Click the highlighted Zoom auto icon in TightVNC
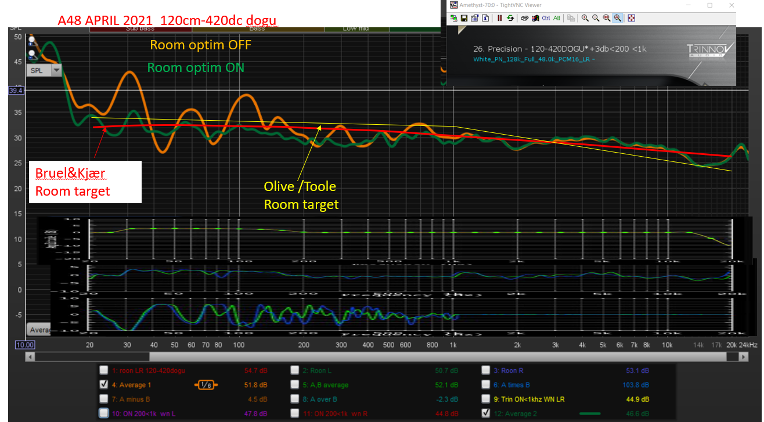 pyautogui.click(x=618, y=18)
